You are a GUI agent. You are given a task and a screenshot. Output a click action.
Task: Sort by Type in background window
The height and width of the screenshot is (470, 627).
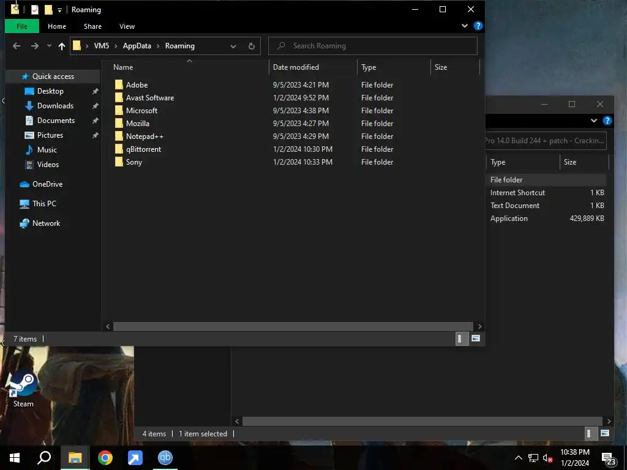(x=498, y=162)
